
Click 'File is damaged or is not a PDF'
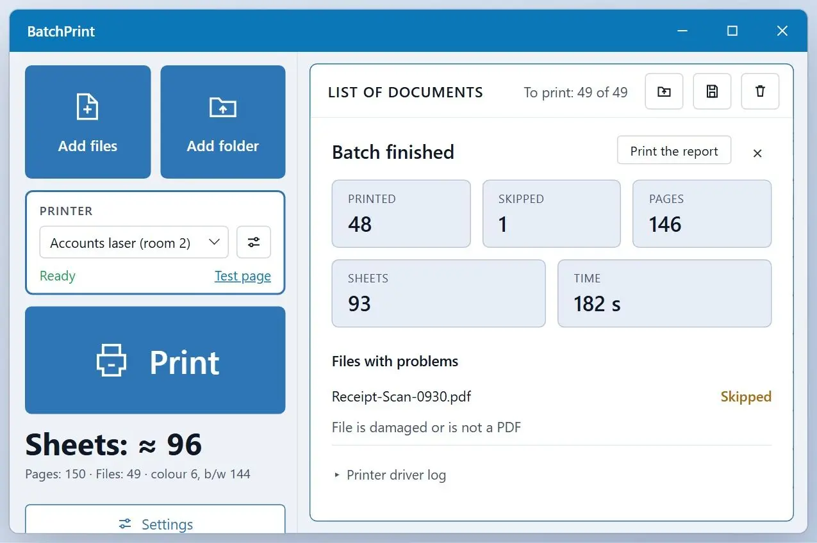426,427
